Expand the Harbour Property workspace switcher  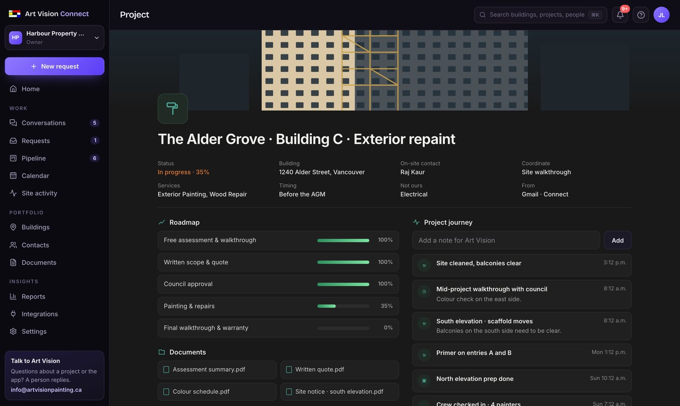tap(54, 37)
